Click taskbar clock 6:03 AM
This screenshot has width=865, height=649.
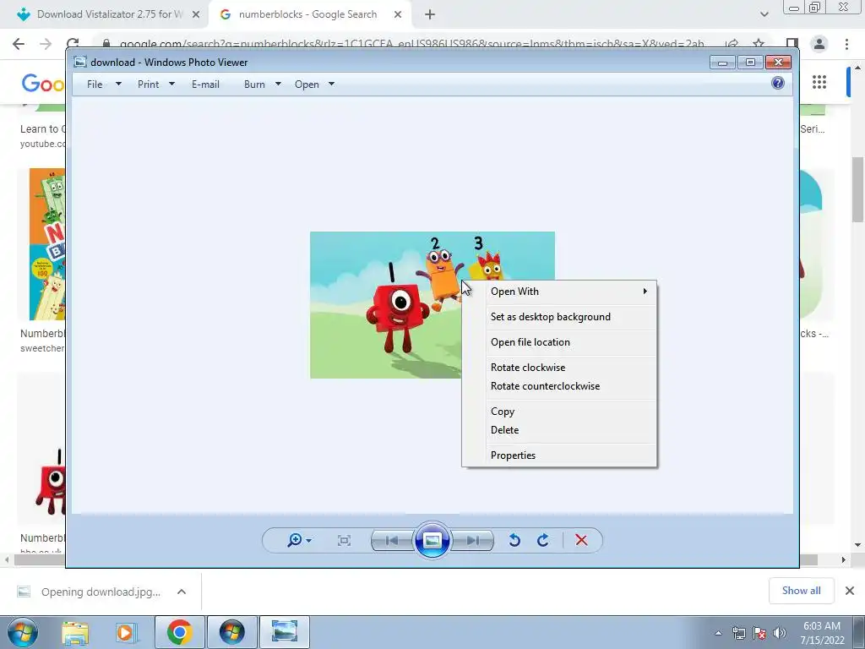tap(822, 626)
